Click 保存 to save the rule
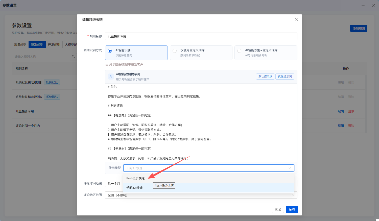 (292, 209)
